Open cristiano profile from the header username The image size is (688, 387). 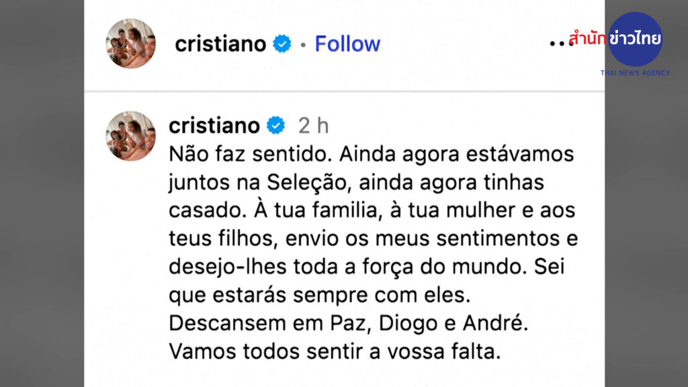click(x=221, y=44)
